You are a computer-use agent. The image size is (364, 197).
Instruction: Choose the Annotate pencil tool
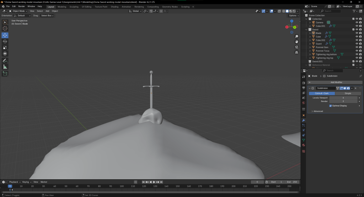pyautogui.click(x=5, y=61)
